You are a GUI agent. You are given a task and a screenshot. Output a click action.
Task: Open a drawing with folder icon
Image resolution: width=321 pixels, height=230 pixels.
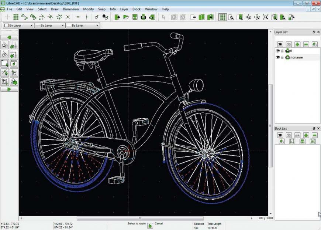(126, 17)
